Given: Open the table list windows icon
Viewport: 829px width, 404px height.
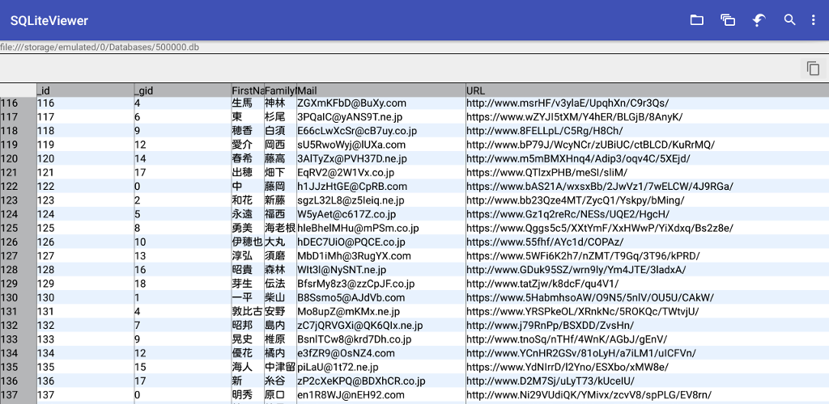Looking at the screenshot, I should point(727,20).
